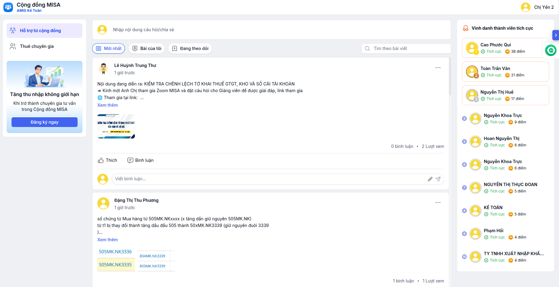Open options menu on Lê Huỳnh Trung Thư's post

click(x=438, y=68)
